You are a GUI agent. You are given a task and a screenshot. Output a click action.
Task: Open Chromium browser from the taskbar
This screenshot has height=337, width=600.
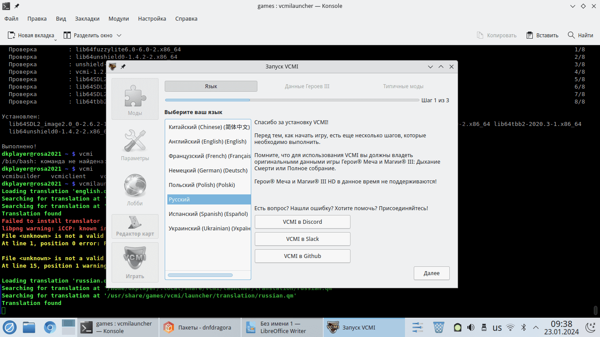tap(50, 327)
